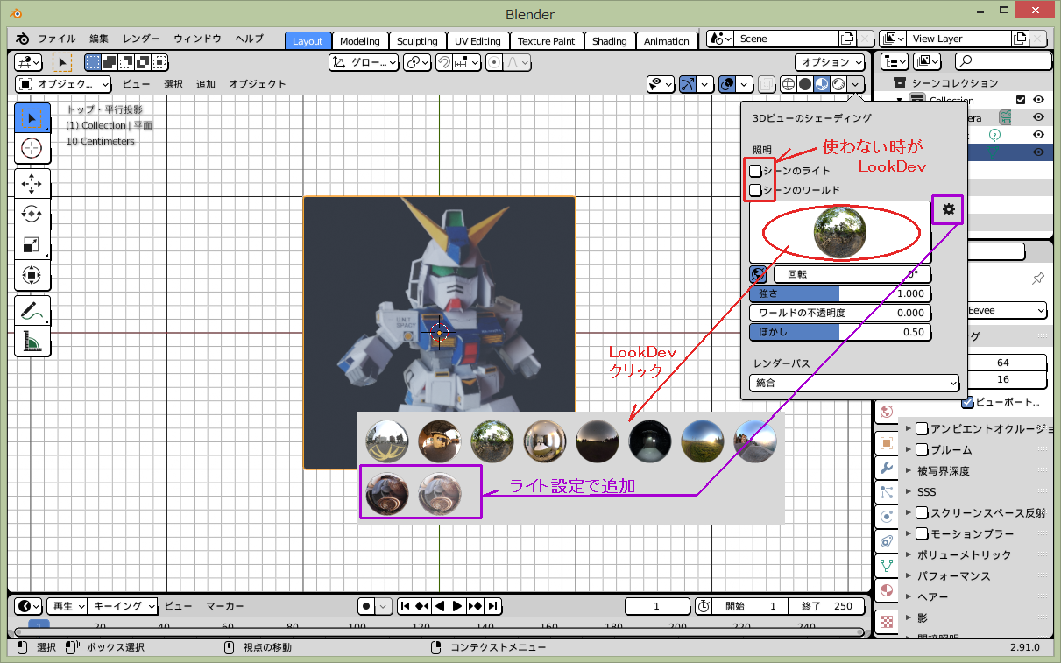Viewport: 1061px width, 663px height.
Task: Switch to Solid viewport shading
Action: tap(804, 84)
